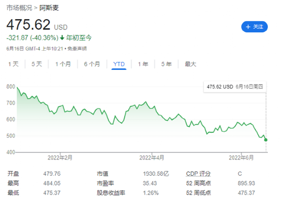Select the 5 天 time range tab
281x198 pixels.
(x=37, y=64)
